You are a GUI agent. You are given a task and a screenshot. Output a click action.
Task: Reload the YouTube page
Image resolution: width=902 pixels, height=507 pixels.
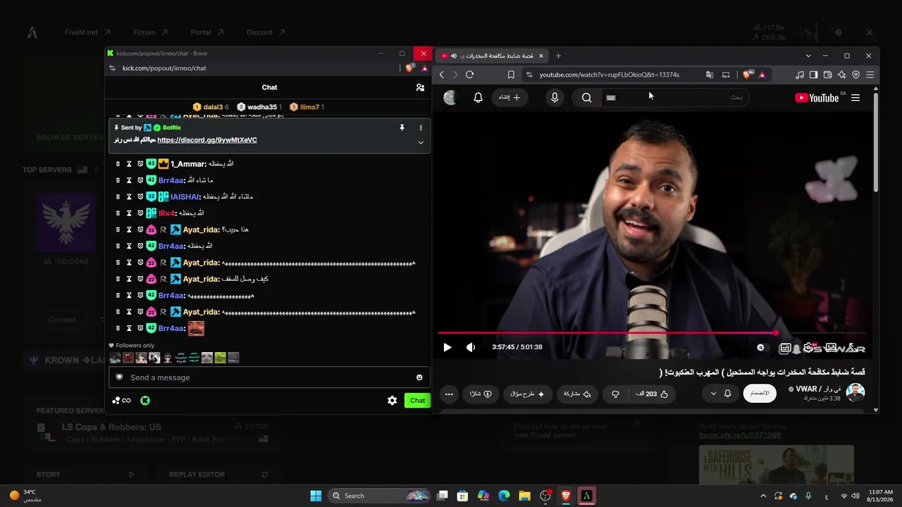click(x=469, y=75)
